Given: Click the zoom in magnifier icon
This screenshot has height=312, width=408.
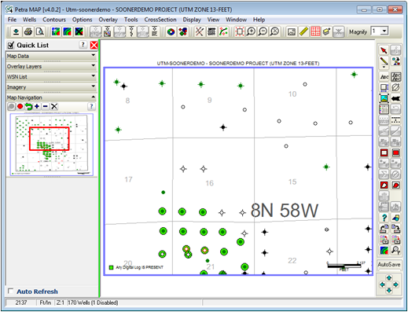Looking at the screenshot, I should [x=251, y=31].
